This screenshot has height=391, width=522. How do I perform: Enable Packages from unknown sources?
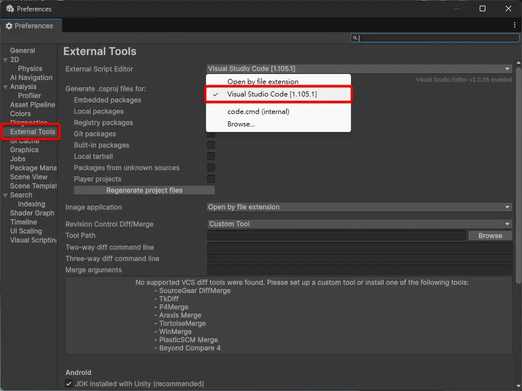[211, 168]
